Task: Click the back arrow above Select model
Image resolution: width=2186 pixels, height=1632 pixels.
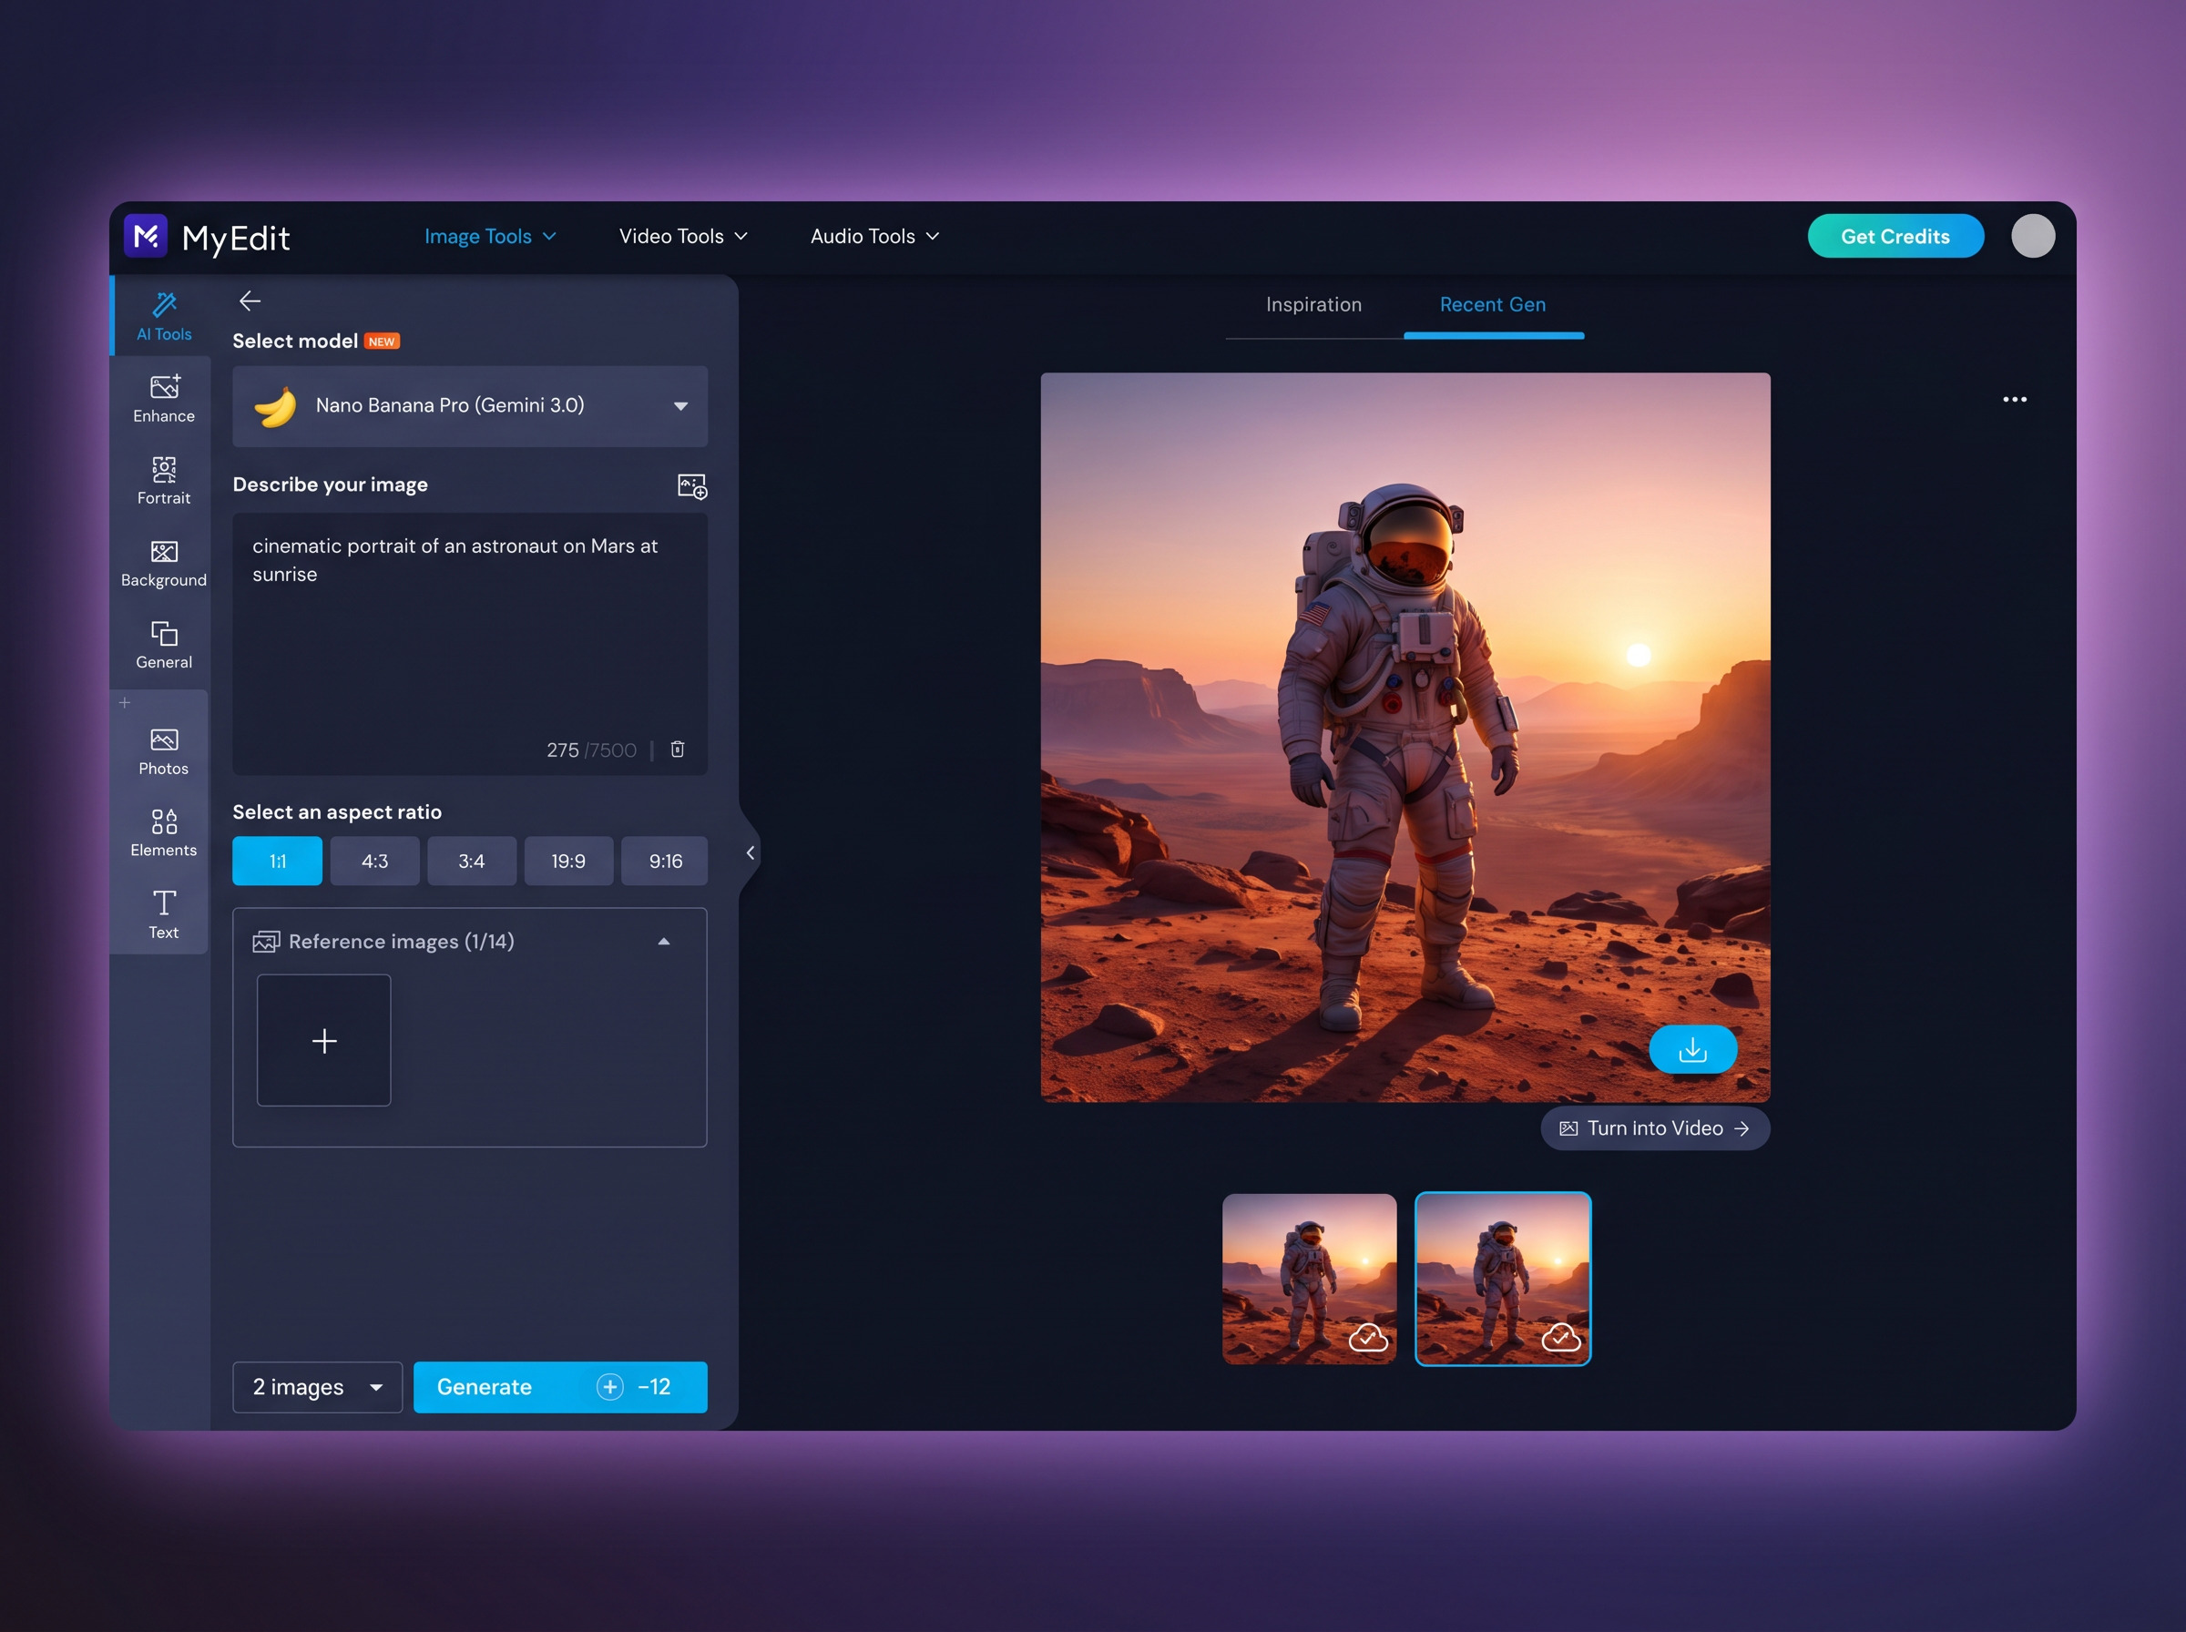Action: pyautogui.click(x=250, y=301)
